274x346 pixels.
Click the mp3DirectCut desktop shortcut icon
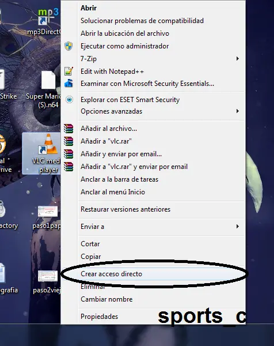[48, 17]
